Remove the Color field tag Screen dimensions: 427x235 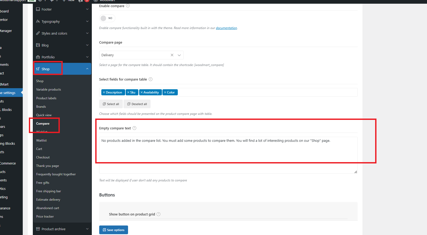pyautogui.click(x=165, y=92)
